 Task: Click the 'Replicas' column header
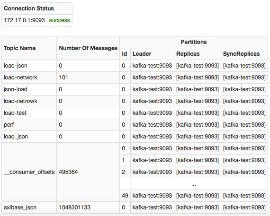point(198,54)
